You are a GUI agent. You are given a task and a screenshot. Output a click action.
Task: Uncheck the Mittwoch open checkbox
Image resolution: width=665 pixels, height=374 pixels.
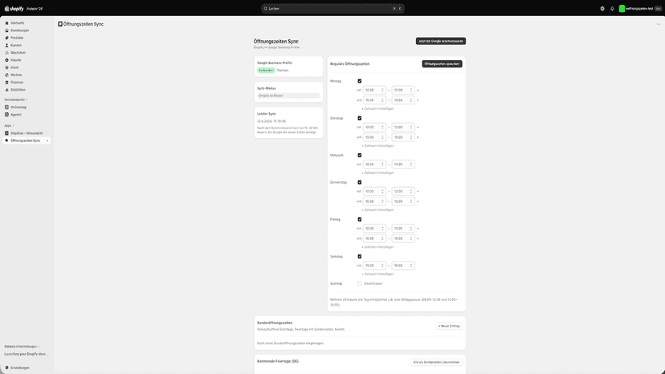360,155
